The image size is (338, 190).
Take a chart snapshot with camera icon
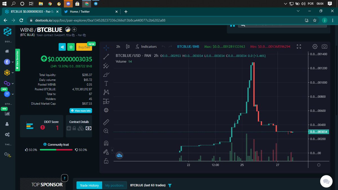[324, 46]
